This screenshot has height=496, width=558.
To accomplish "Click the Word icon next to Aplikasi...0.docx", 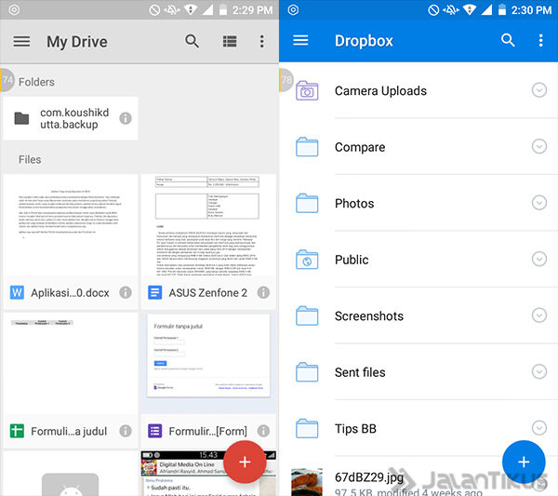I will (x=17, y=292).
